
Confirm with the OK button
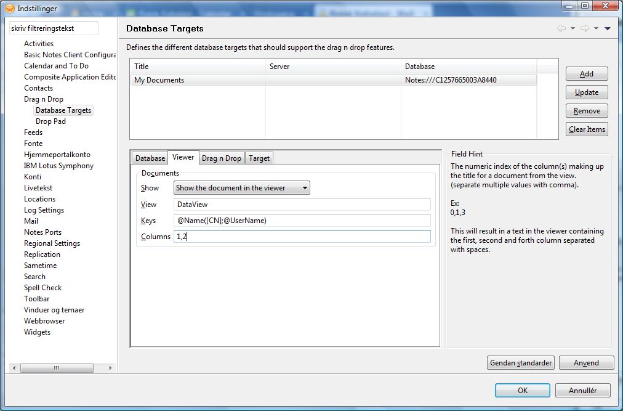[523, 390]
